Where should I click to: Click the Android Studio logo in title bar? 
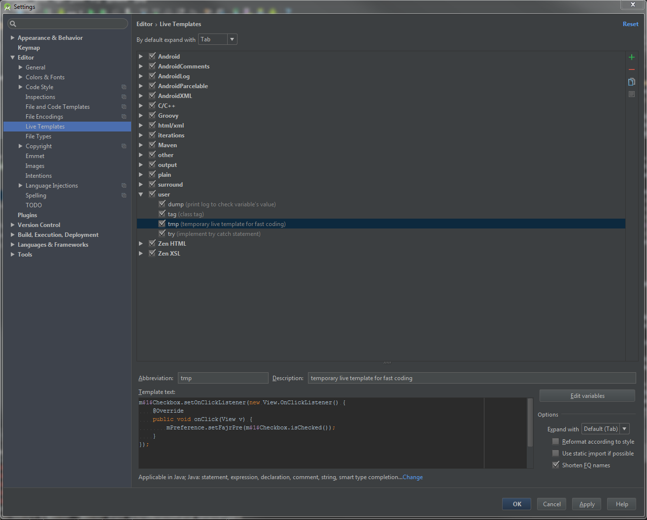[x=7, y=6]
